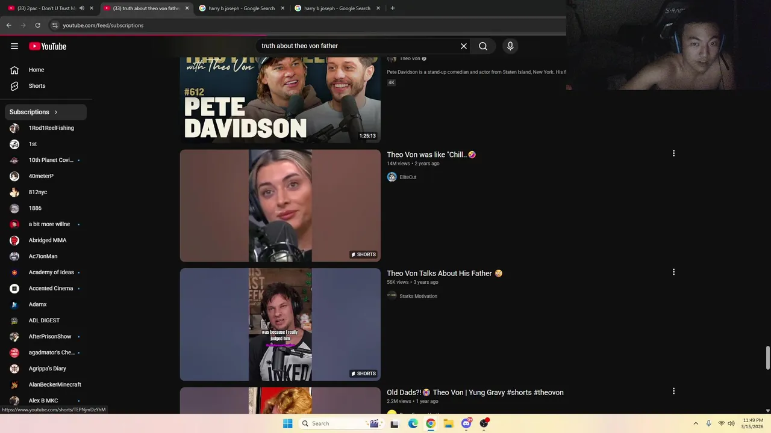Image resolution: width=771 pixels, height=433 pixels.
Task: Show hidden system tray icons chevron
Action: coord(696,423)
